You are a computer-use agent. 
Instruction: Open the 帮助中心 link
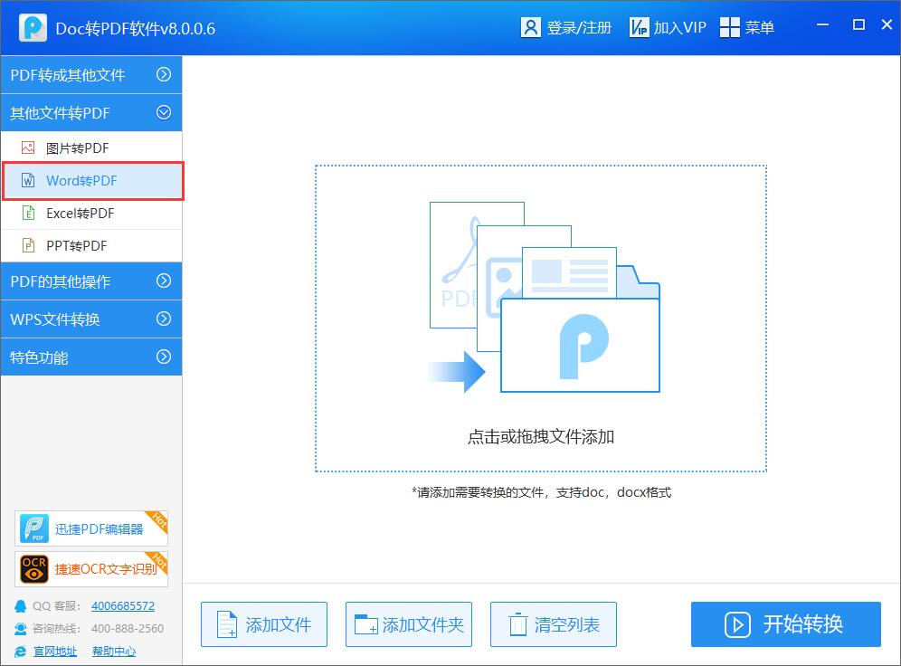113,651
